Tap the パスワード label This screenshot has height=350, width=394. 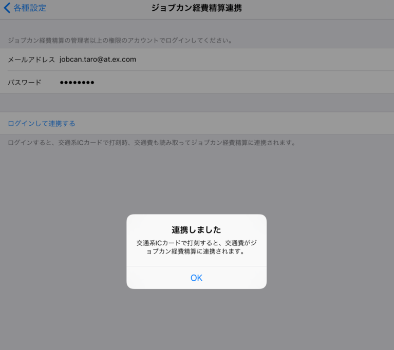click(24, 83)
